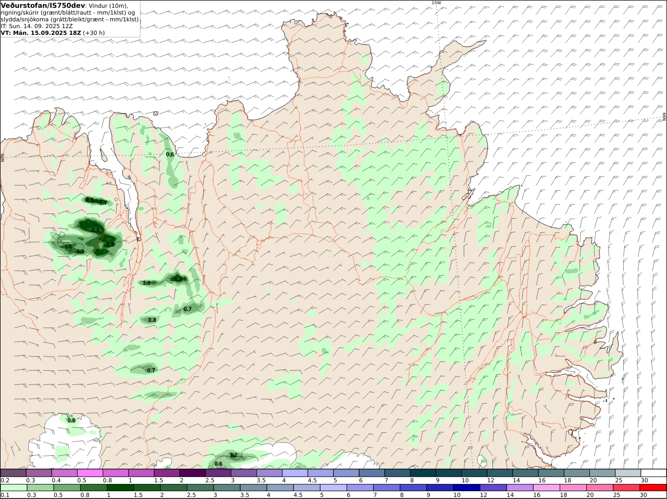Select the white swatch ending the upper legend
This screenshot has width=667, height=499.
[653, 473]
